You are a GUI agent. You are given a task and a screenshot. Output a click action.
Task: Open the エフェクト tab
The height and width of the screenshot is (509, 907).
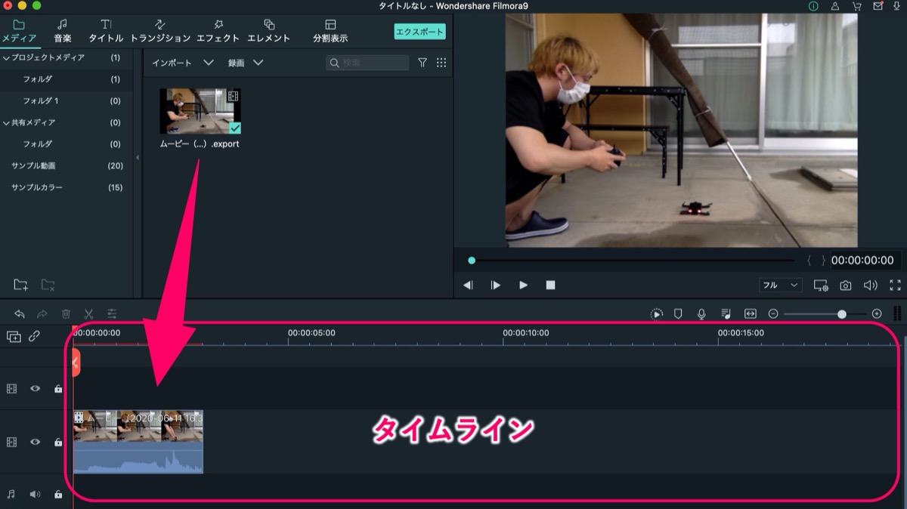click(x=218, y=31)
